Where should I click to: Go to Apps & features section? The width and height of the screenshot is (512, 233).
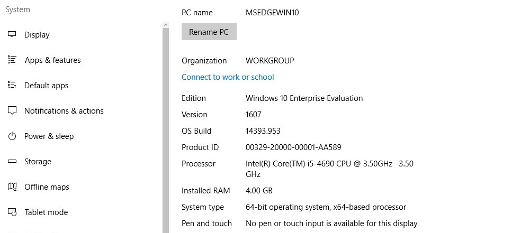coord(52,60)
